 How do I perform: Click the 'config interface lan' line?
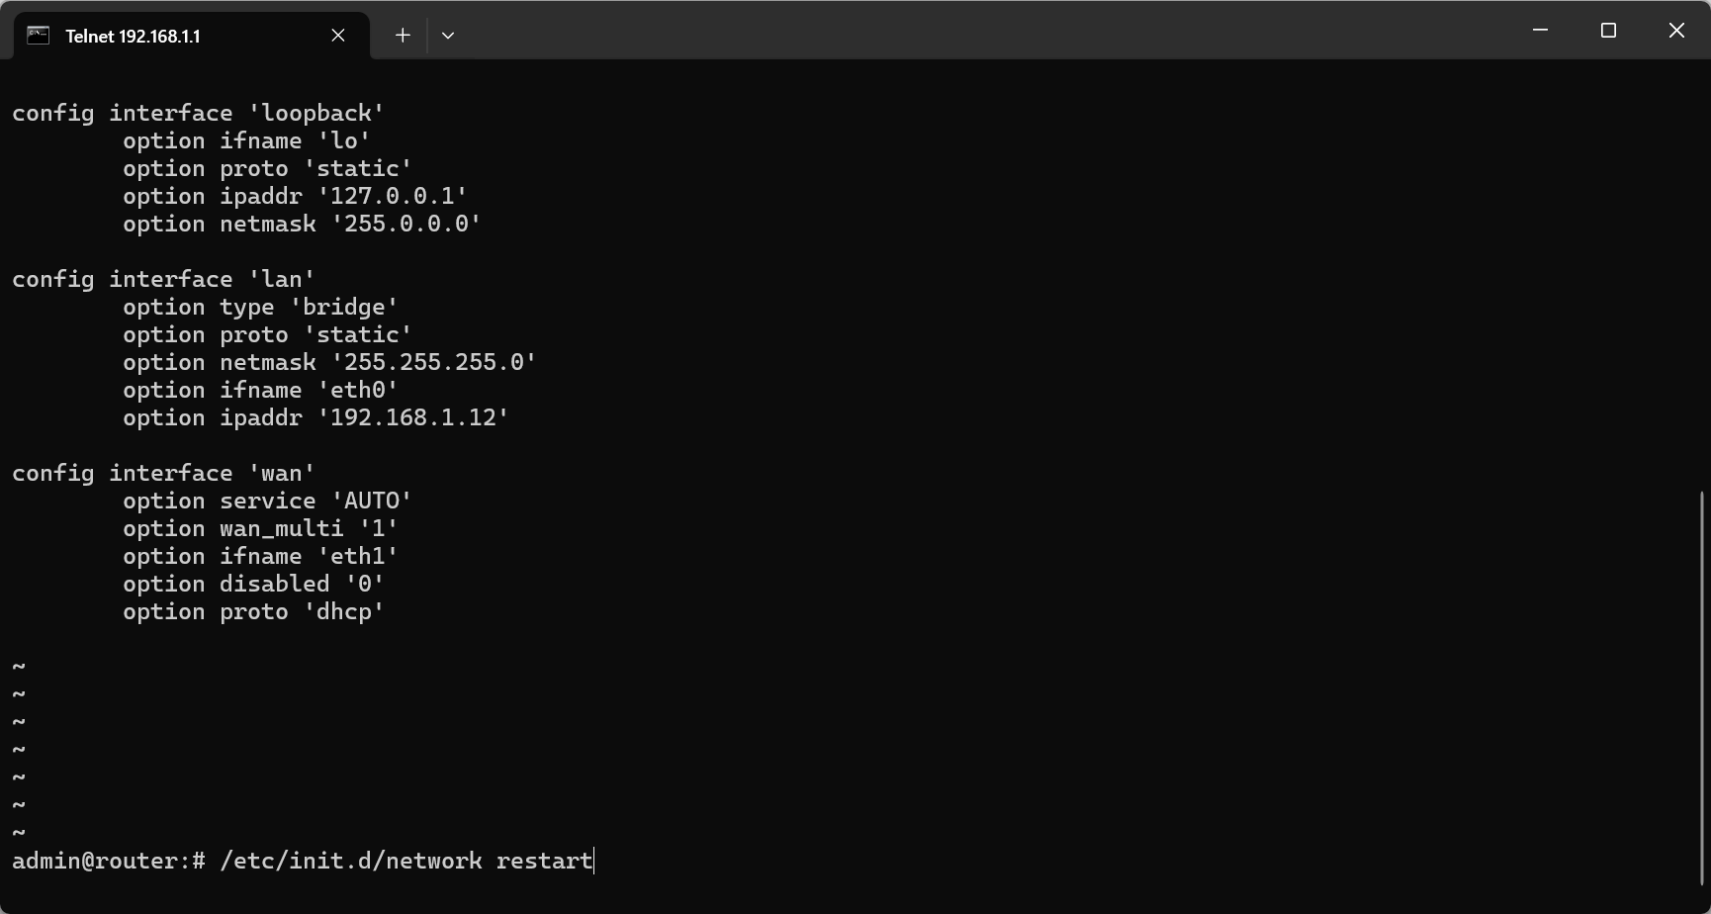(x=163, y=280)
